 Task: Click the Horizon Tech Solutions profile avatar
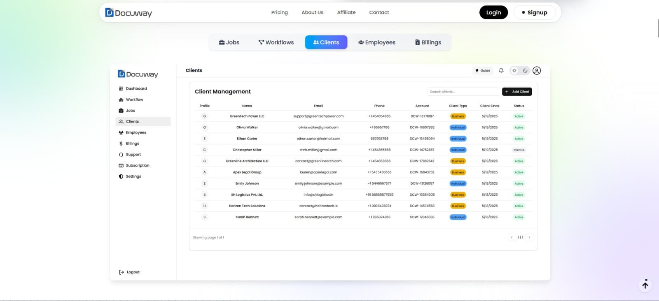click(x=204, y=206)
